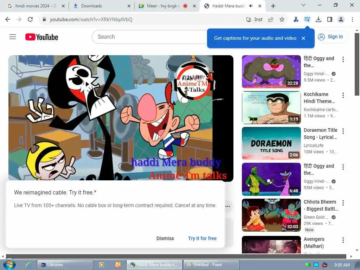Image resolution: width=360 pixels, height=270 pixels.
Task: Share this page via the share icon
Action: pos(271,20)
